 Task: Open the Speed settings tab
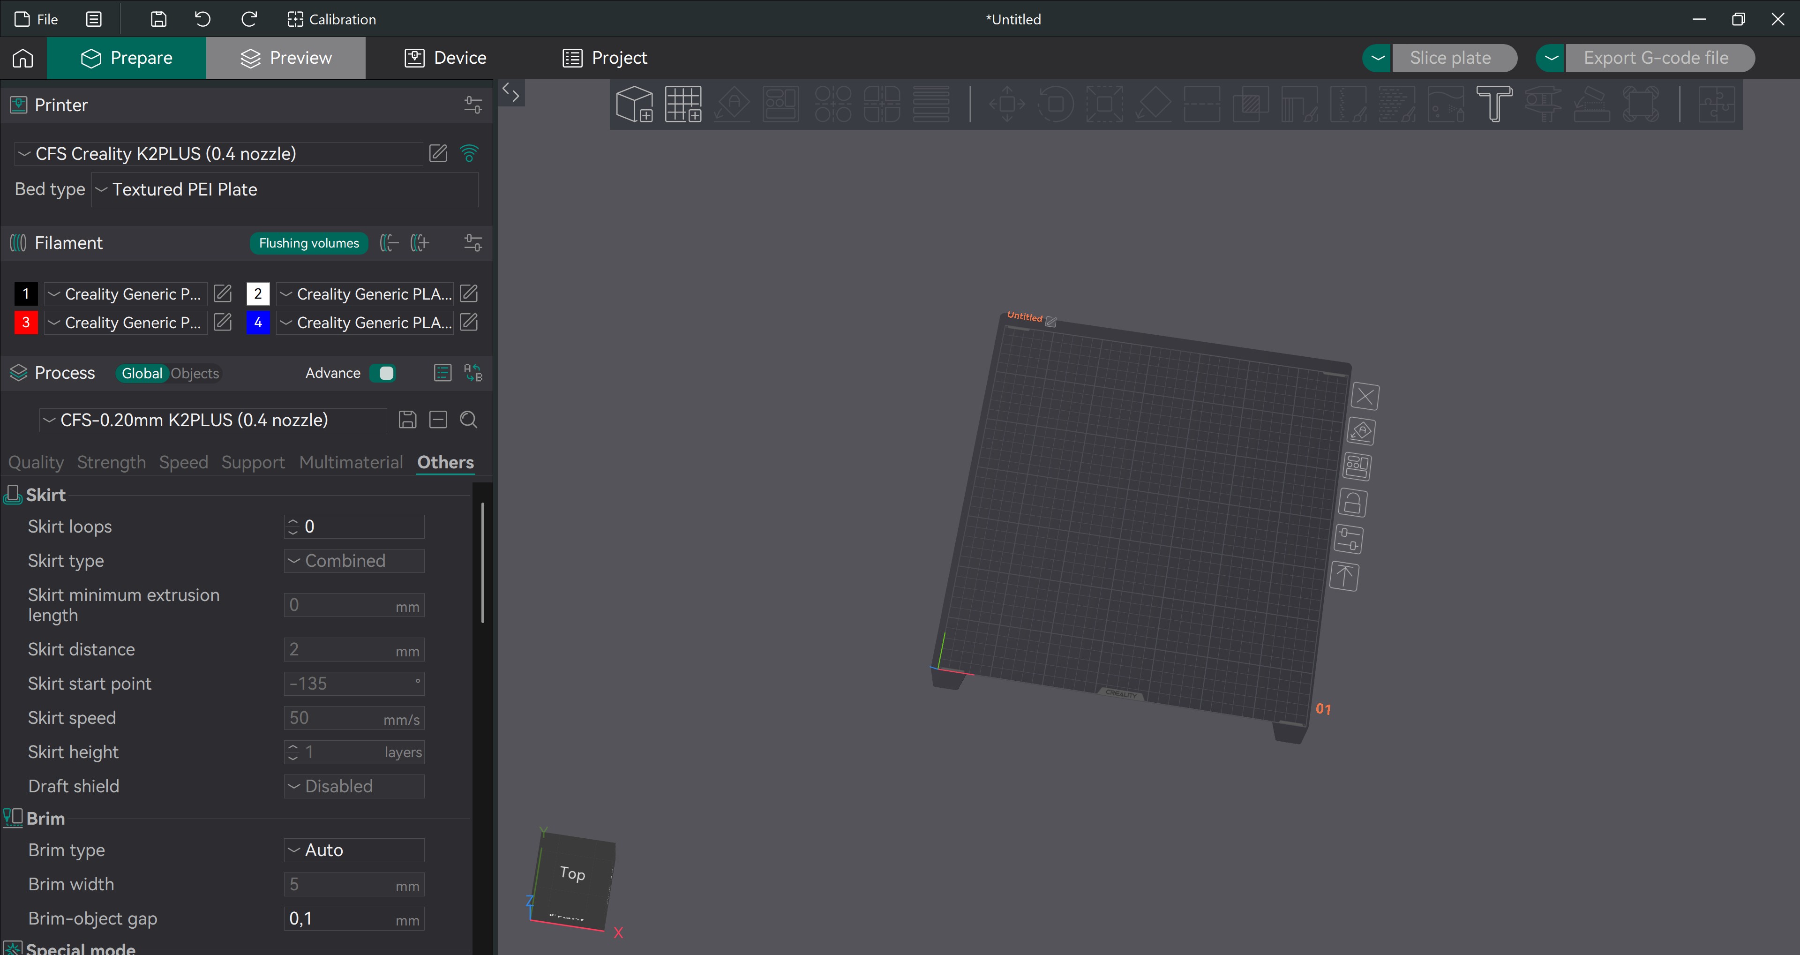pyautogui.click(x=184, y=462)
